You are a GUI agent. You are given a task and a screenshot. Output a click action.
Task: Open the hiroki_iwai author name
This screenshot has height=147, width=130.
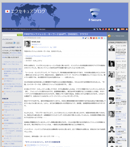[x=36, y=42]
